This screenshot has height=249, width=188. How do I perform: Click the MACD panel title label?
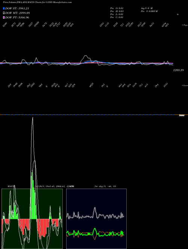[11, 186]
